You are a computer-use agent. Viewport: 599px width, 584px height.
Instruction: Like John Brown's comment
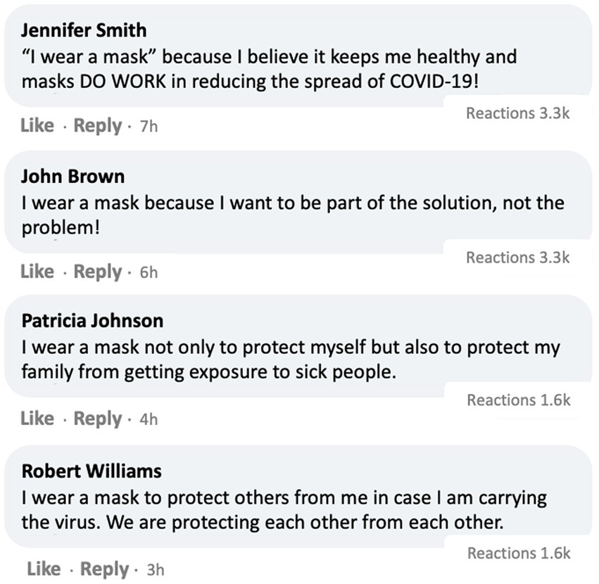[37, 272]
